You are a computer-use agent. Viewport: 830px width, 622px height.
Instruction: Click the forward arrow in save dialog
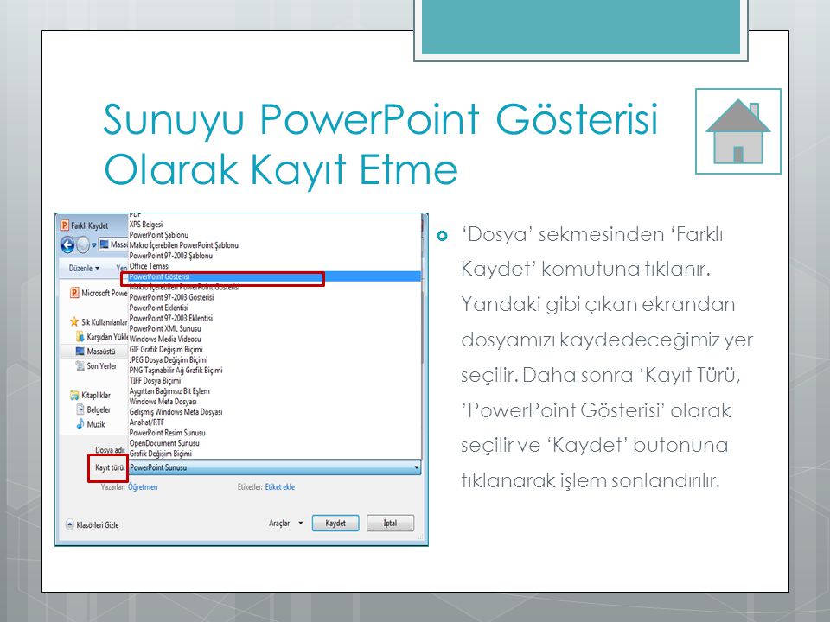click(x=83, y=244)
